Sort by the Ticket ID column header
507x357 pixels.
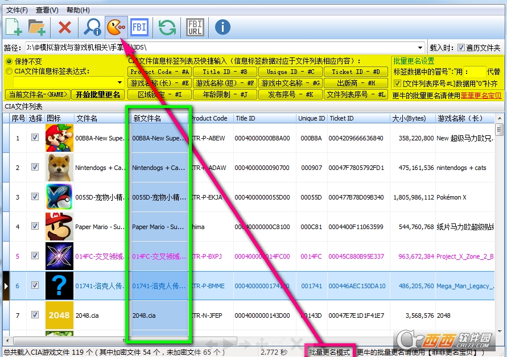coord(358,118)
